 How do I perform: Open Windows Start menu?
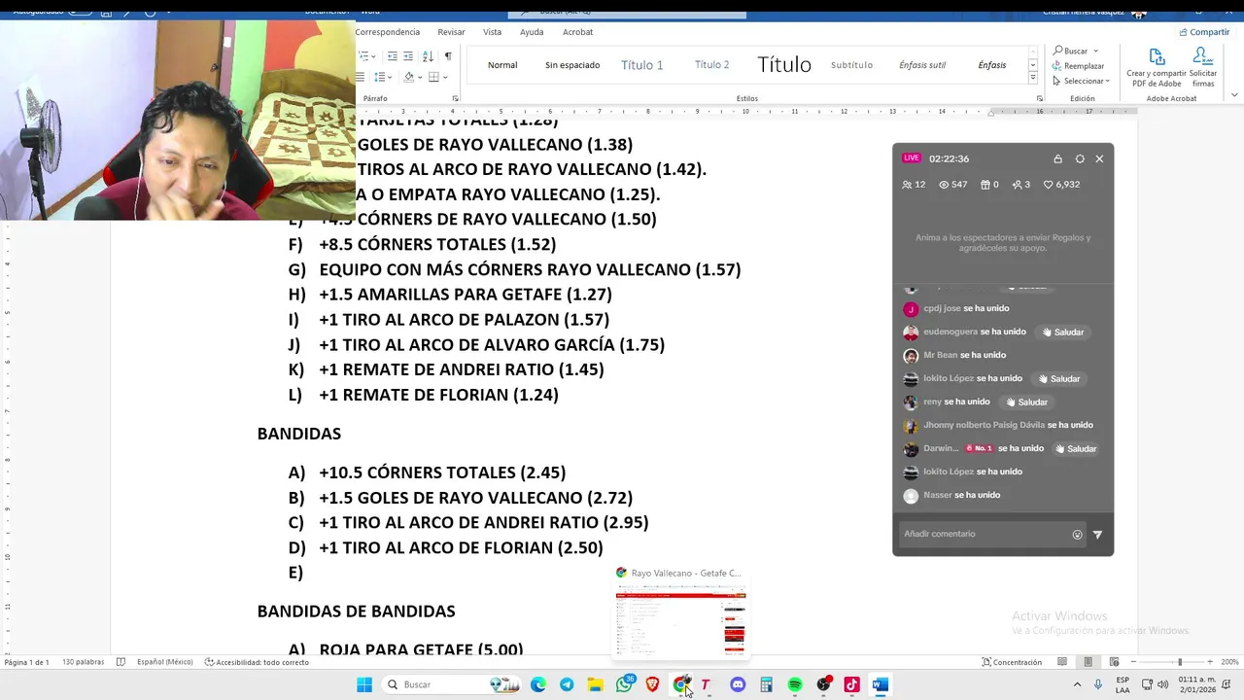pos(364,684)
